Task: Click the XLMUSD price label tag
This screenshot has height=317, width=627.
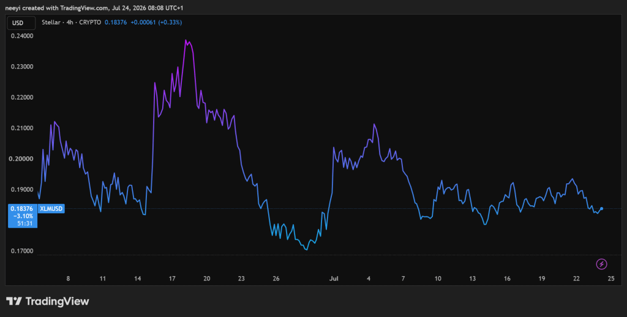Action: 51,208
